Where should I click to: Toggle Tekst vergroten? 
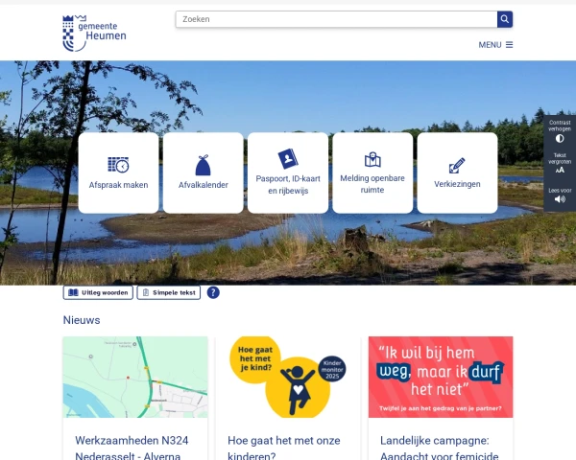point(560,163)
